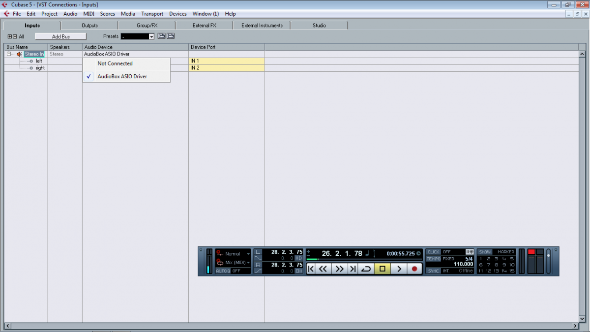The width and height of the screenshot is (590, 332).
Task: Toggle the pre-roll icon
Action: point(298,258)
